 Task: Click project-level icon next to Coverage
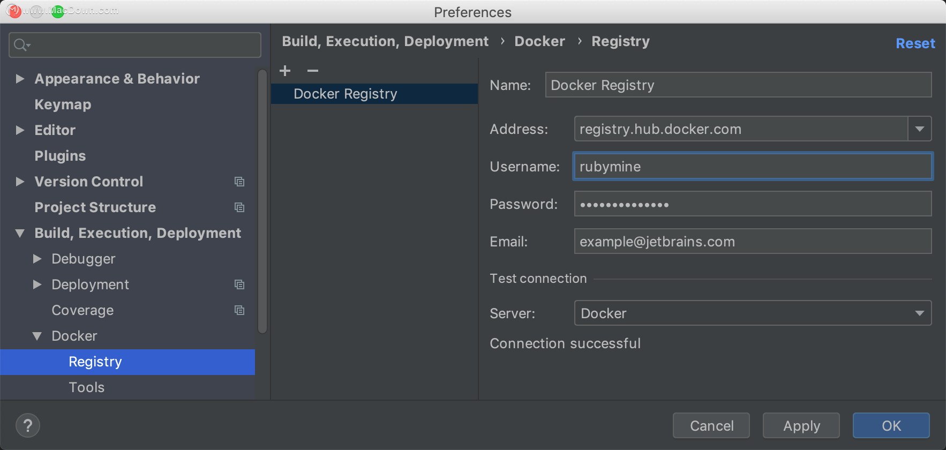239,310
